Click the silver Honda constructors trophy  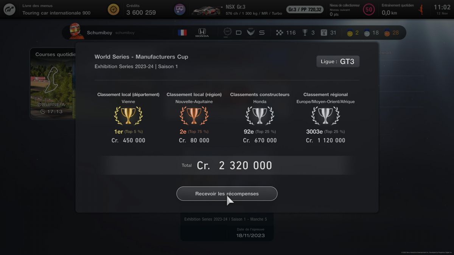tap(260, 115)
